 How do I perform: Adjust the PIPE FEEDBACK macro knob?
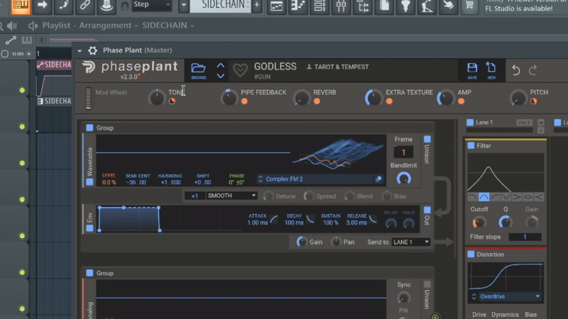point(229,98)
